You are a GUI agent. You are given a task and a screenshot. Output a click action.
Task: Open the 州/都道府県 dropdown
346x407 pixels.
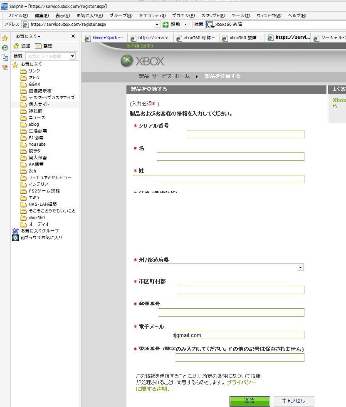pos(300,267)
